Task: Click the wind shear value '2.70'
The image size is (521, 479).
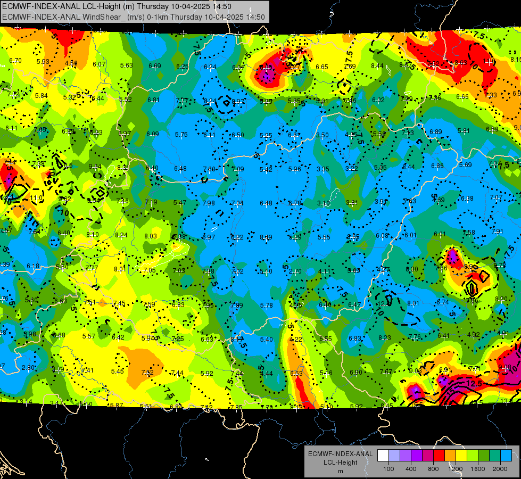Action: [295, 271]
